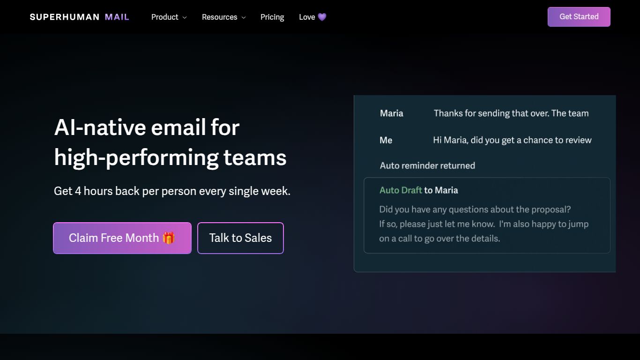Click the purple heart icon
The height and width of the screenshot is (360, 640).
tap(322, 17)
